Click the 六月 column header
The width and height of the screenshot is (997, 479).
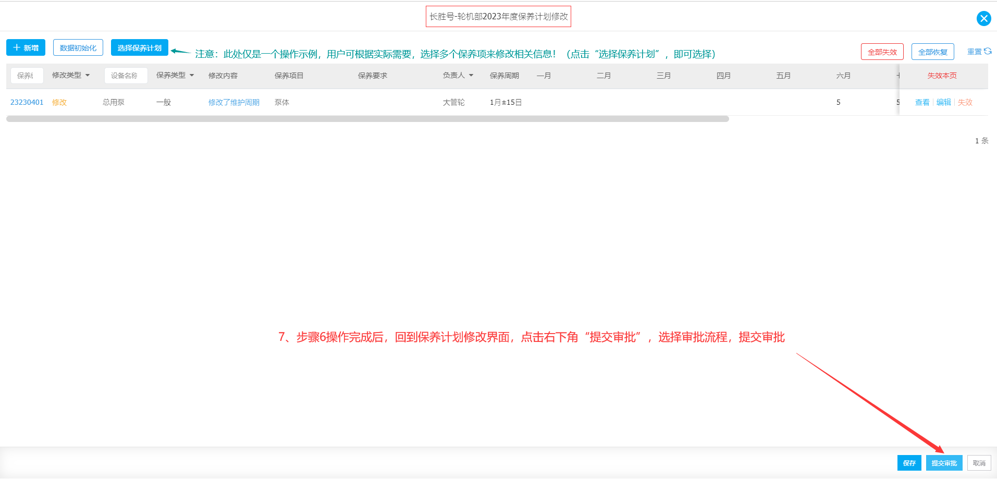pyautogui.click(x=844, y=76)
